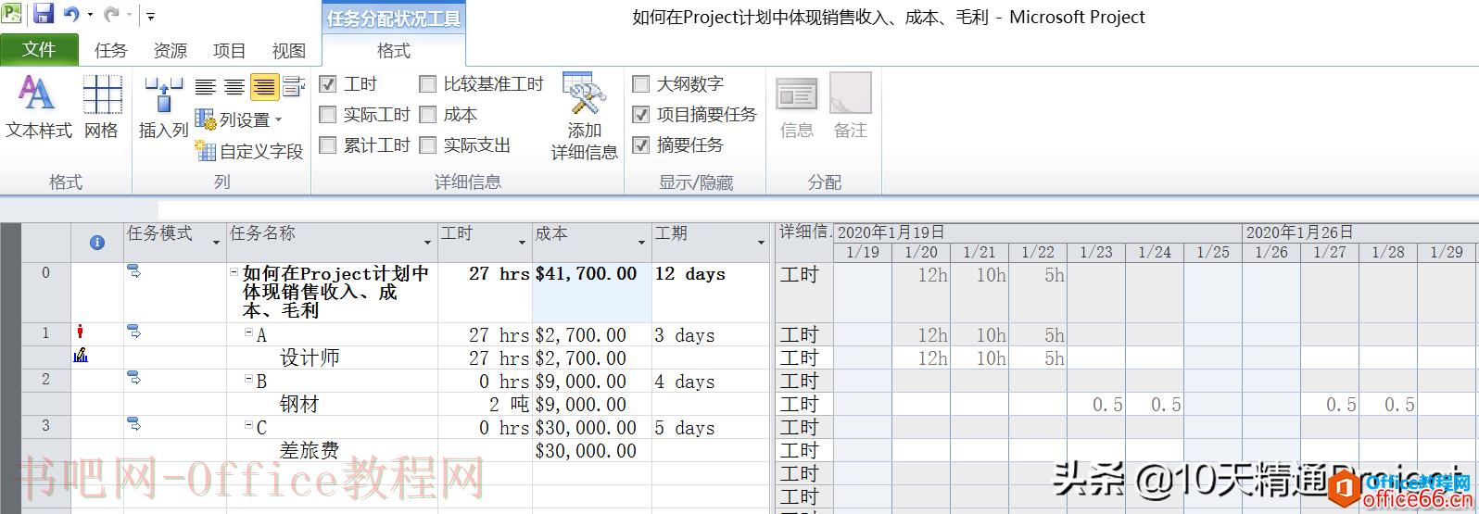Toggle 项目摘要任务 (Project Summary Task) checkbox
1479x514 pixels.
pyautogui.click(x=640, y=115)
